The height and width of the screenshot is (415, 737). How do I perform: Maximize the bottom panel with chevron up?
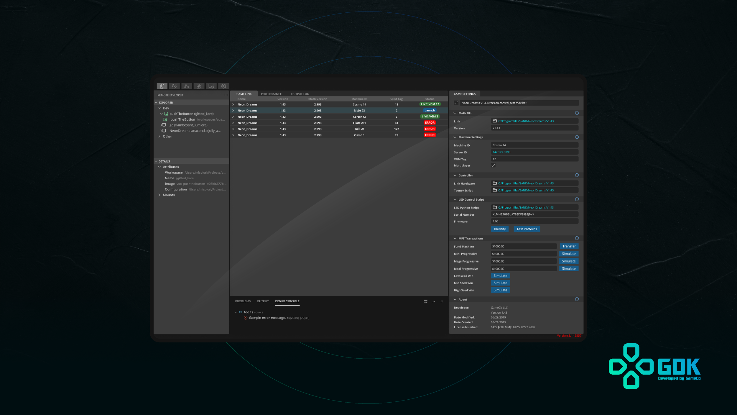tap(434, 301)
